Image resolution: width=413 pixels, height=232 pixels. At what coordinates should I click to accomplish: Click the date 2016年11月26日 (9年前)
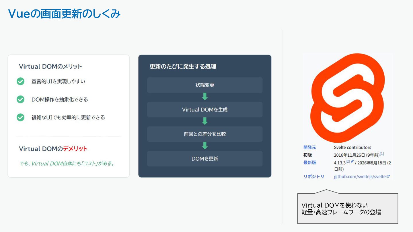pyautogui.click(x=356, y=155)
